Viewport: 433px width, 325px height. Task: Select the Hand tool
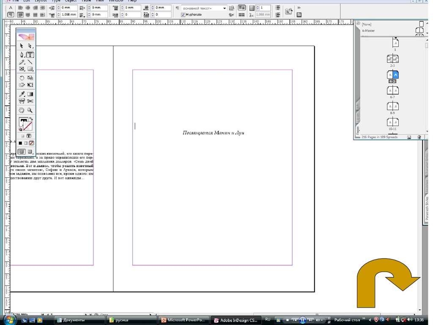[22, 110]
